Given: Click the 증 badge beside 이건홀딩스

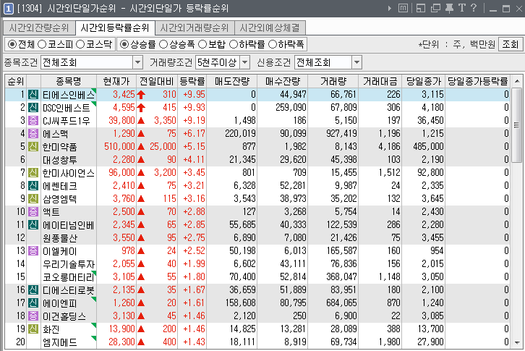Looking at the screenshot, I should [33, 316].
